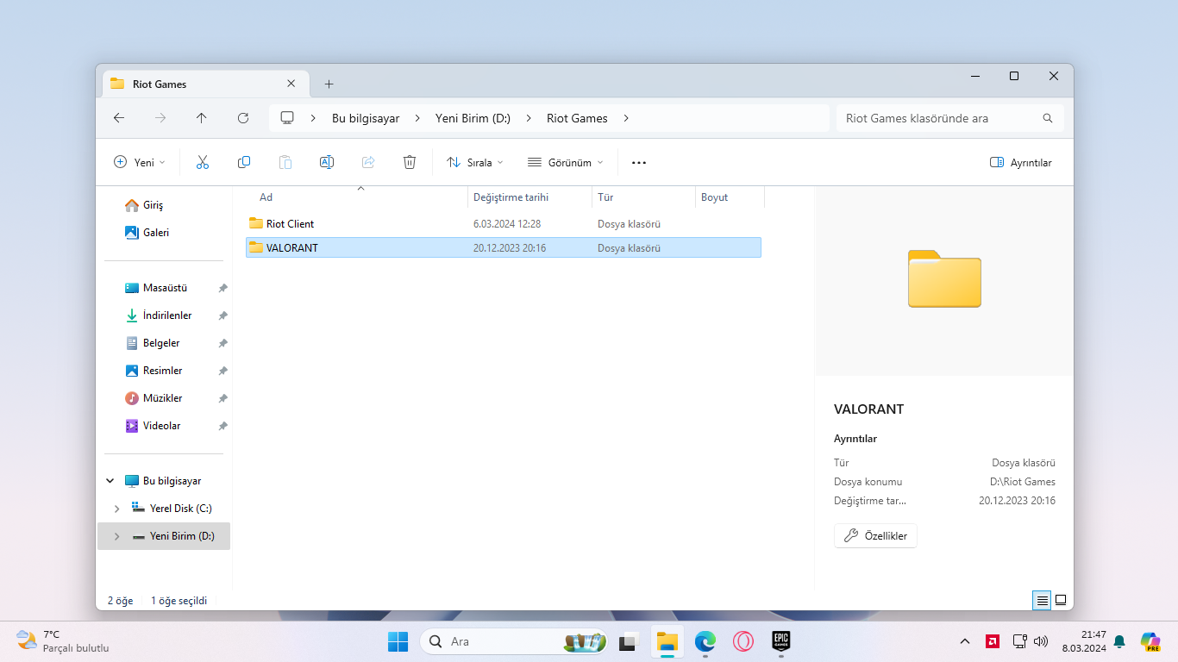The height and width of the screenshot is (662, 1178).
Task: Click Riot Games breadcrumb in address bar
Action: point(577,118)
